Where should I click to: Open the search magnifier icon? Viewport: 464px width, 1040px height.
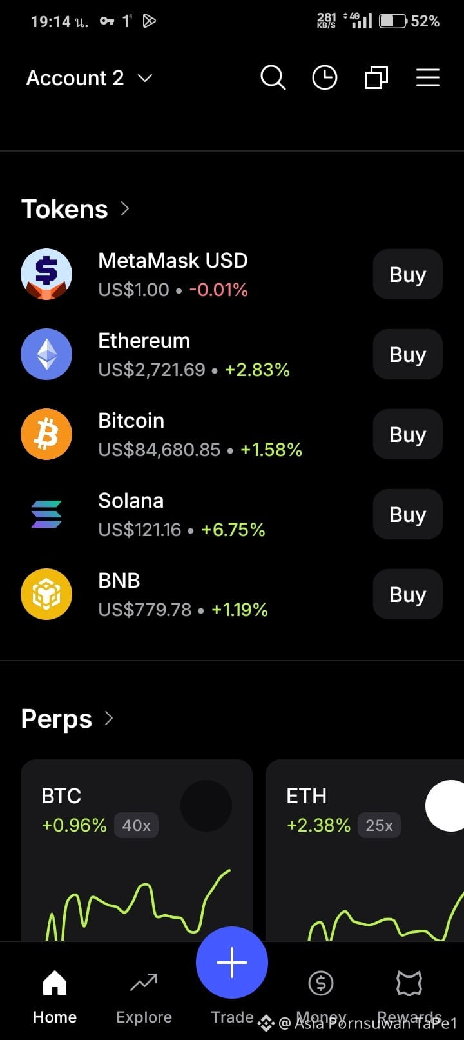coord(273,78)
